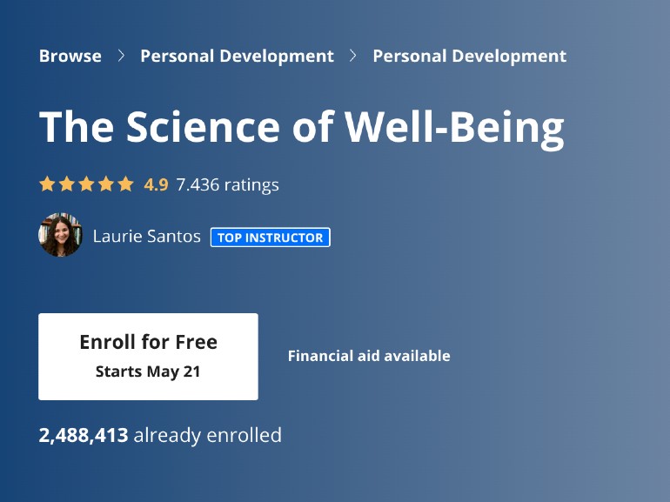Image resolution: width=670 pixels, height=502 pixels.
Task: Open the Financial aid available link
Action: coord(369,356)
